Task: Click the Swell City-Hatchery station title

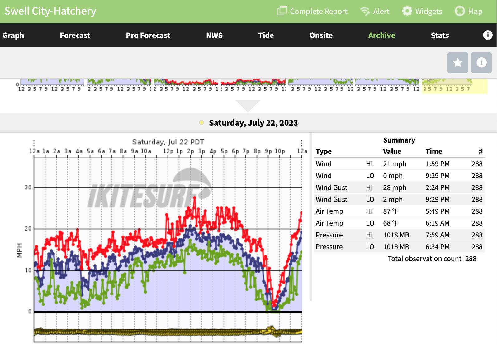Action: (50, 11)
